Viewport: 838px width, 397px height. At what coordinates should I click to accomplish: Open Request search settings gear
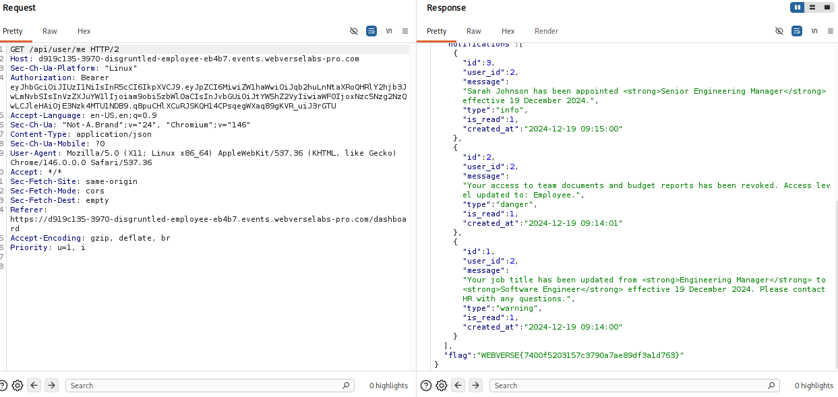18,386
